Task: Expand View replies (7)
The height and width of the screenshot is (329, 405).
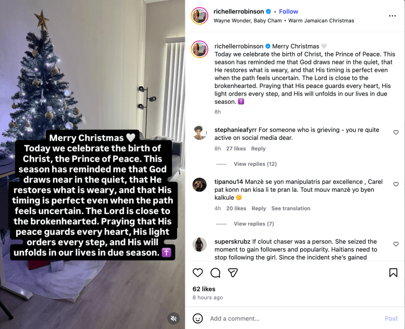Action: pyautogui.click(x=253, y=223)
